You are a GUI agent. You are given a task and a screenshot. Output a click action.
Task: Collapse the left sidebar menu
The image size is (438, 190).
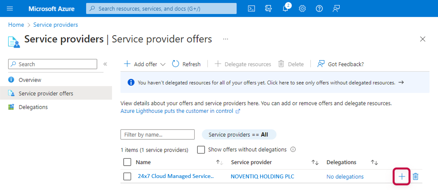click(x=105, y=64)
